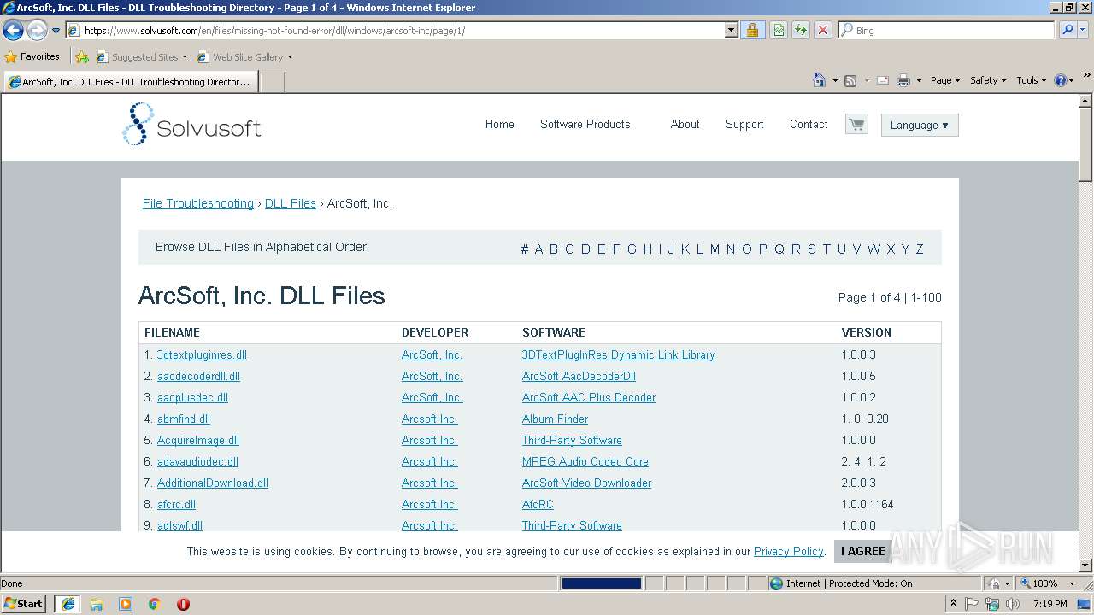Click the volume speaker tray icon
Image resolution: width=1094 pixels, height=615 pixels.
pos(1013,604)
